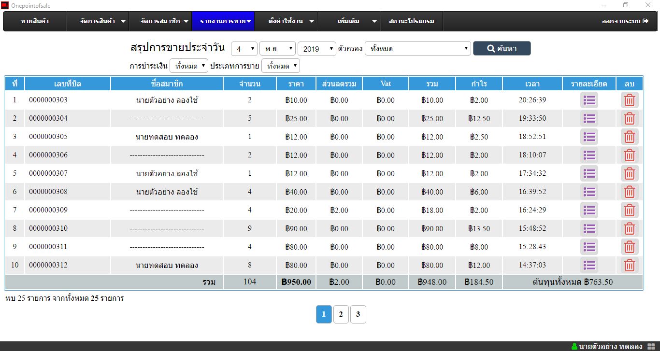Show details of bill 0000000312
Image resolution: width=660 pixels, height=351 pixels.
click(x=589, y=266)
